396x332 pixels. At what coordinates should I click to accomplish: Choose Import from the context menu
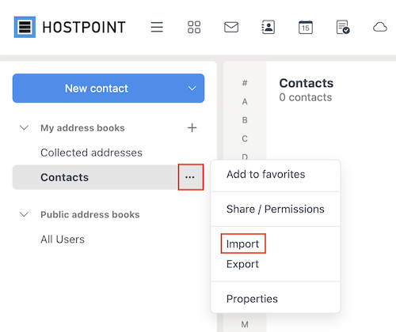pyautogui.click(x=242, y=243)
